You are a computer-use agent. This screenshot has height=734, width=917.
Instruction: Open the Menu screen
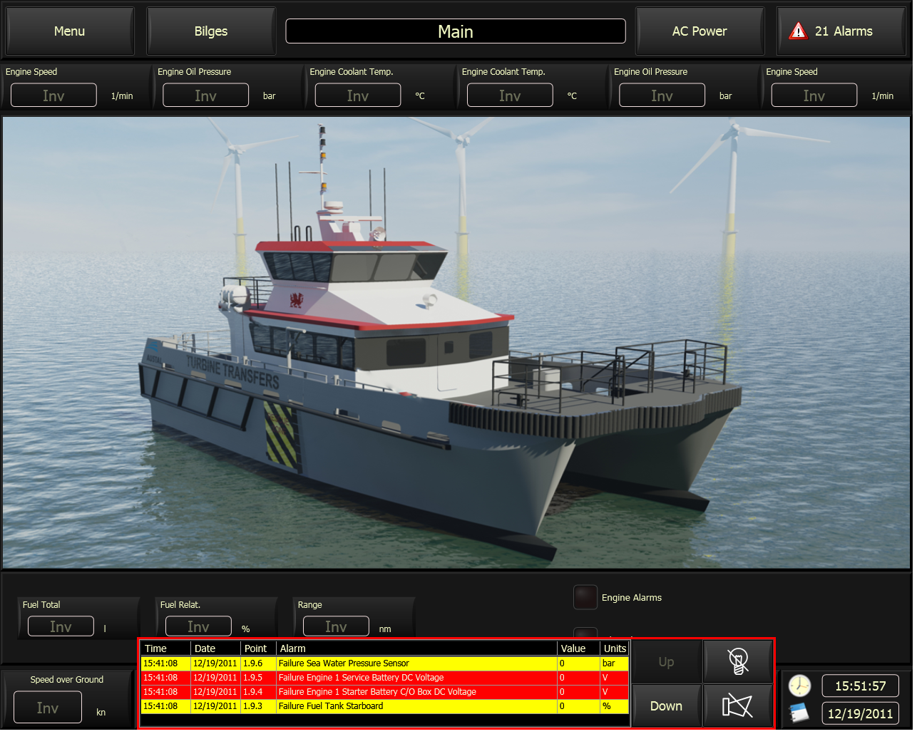pyautogui.click(x=69, y=31)
